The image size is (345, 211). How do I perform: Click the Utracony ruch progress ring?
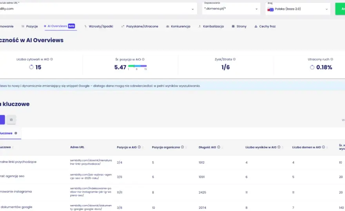[x=312, y=67]
